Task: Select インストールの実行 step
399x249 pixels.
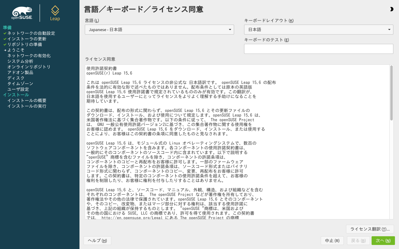Action: [27, 106]
